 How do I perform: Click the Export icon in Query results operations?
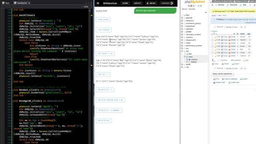pyautogui.click(x=241, y=79)
